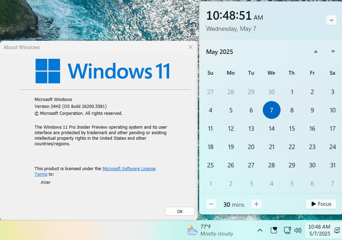Viewport: 342px width, 240px height.
Task: Select May 31 in the calendar
Action: tap(332, 165)
